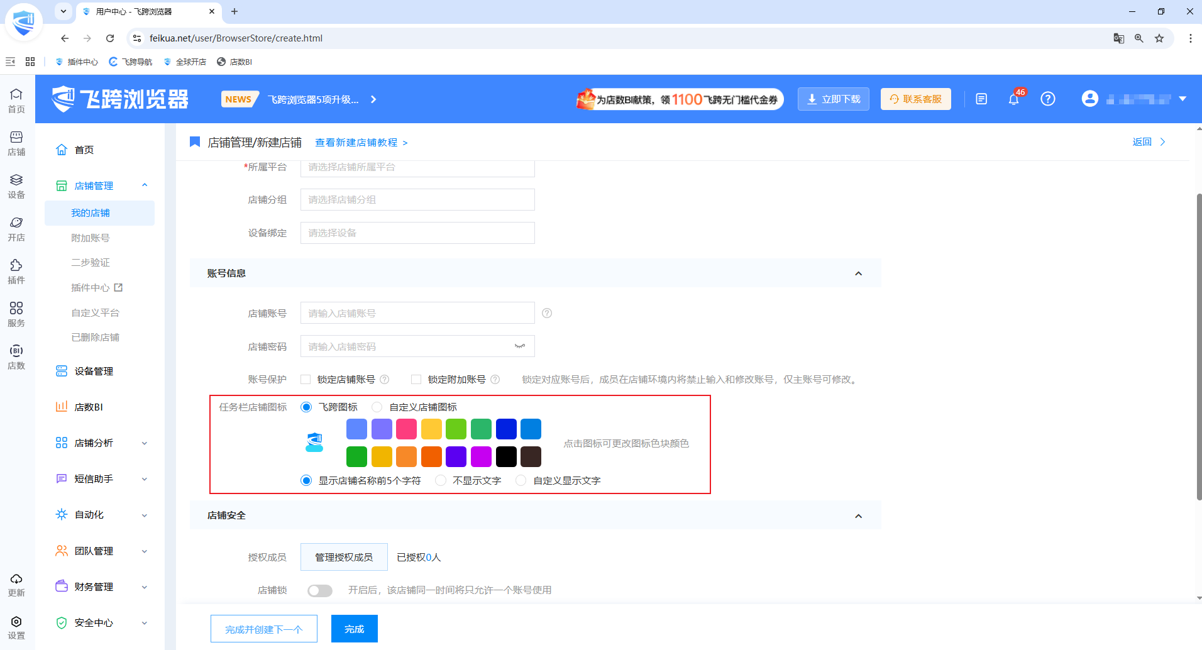Viewport: 1202px width, 650px height.
Task: Open the 设置 icon in left rail
Action: 16,627
